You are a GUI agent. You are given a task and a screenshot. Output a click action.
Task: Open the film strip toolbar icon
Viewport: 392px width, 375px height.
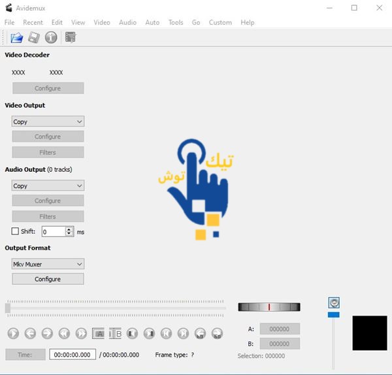(71, 37)
